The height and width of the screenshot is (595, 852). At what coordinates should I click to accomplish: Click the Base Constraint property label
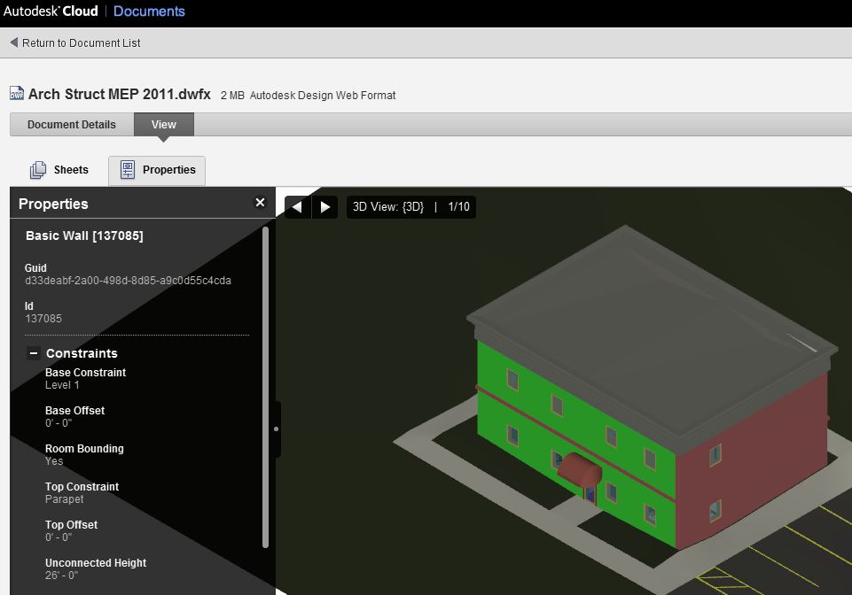coord(85,373)
